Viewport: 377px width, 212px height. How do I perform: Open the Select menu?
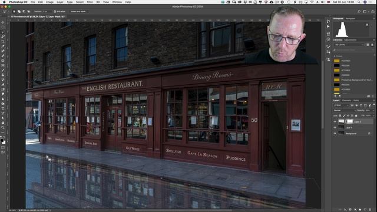pyautogui.click(x=80, y=2)
